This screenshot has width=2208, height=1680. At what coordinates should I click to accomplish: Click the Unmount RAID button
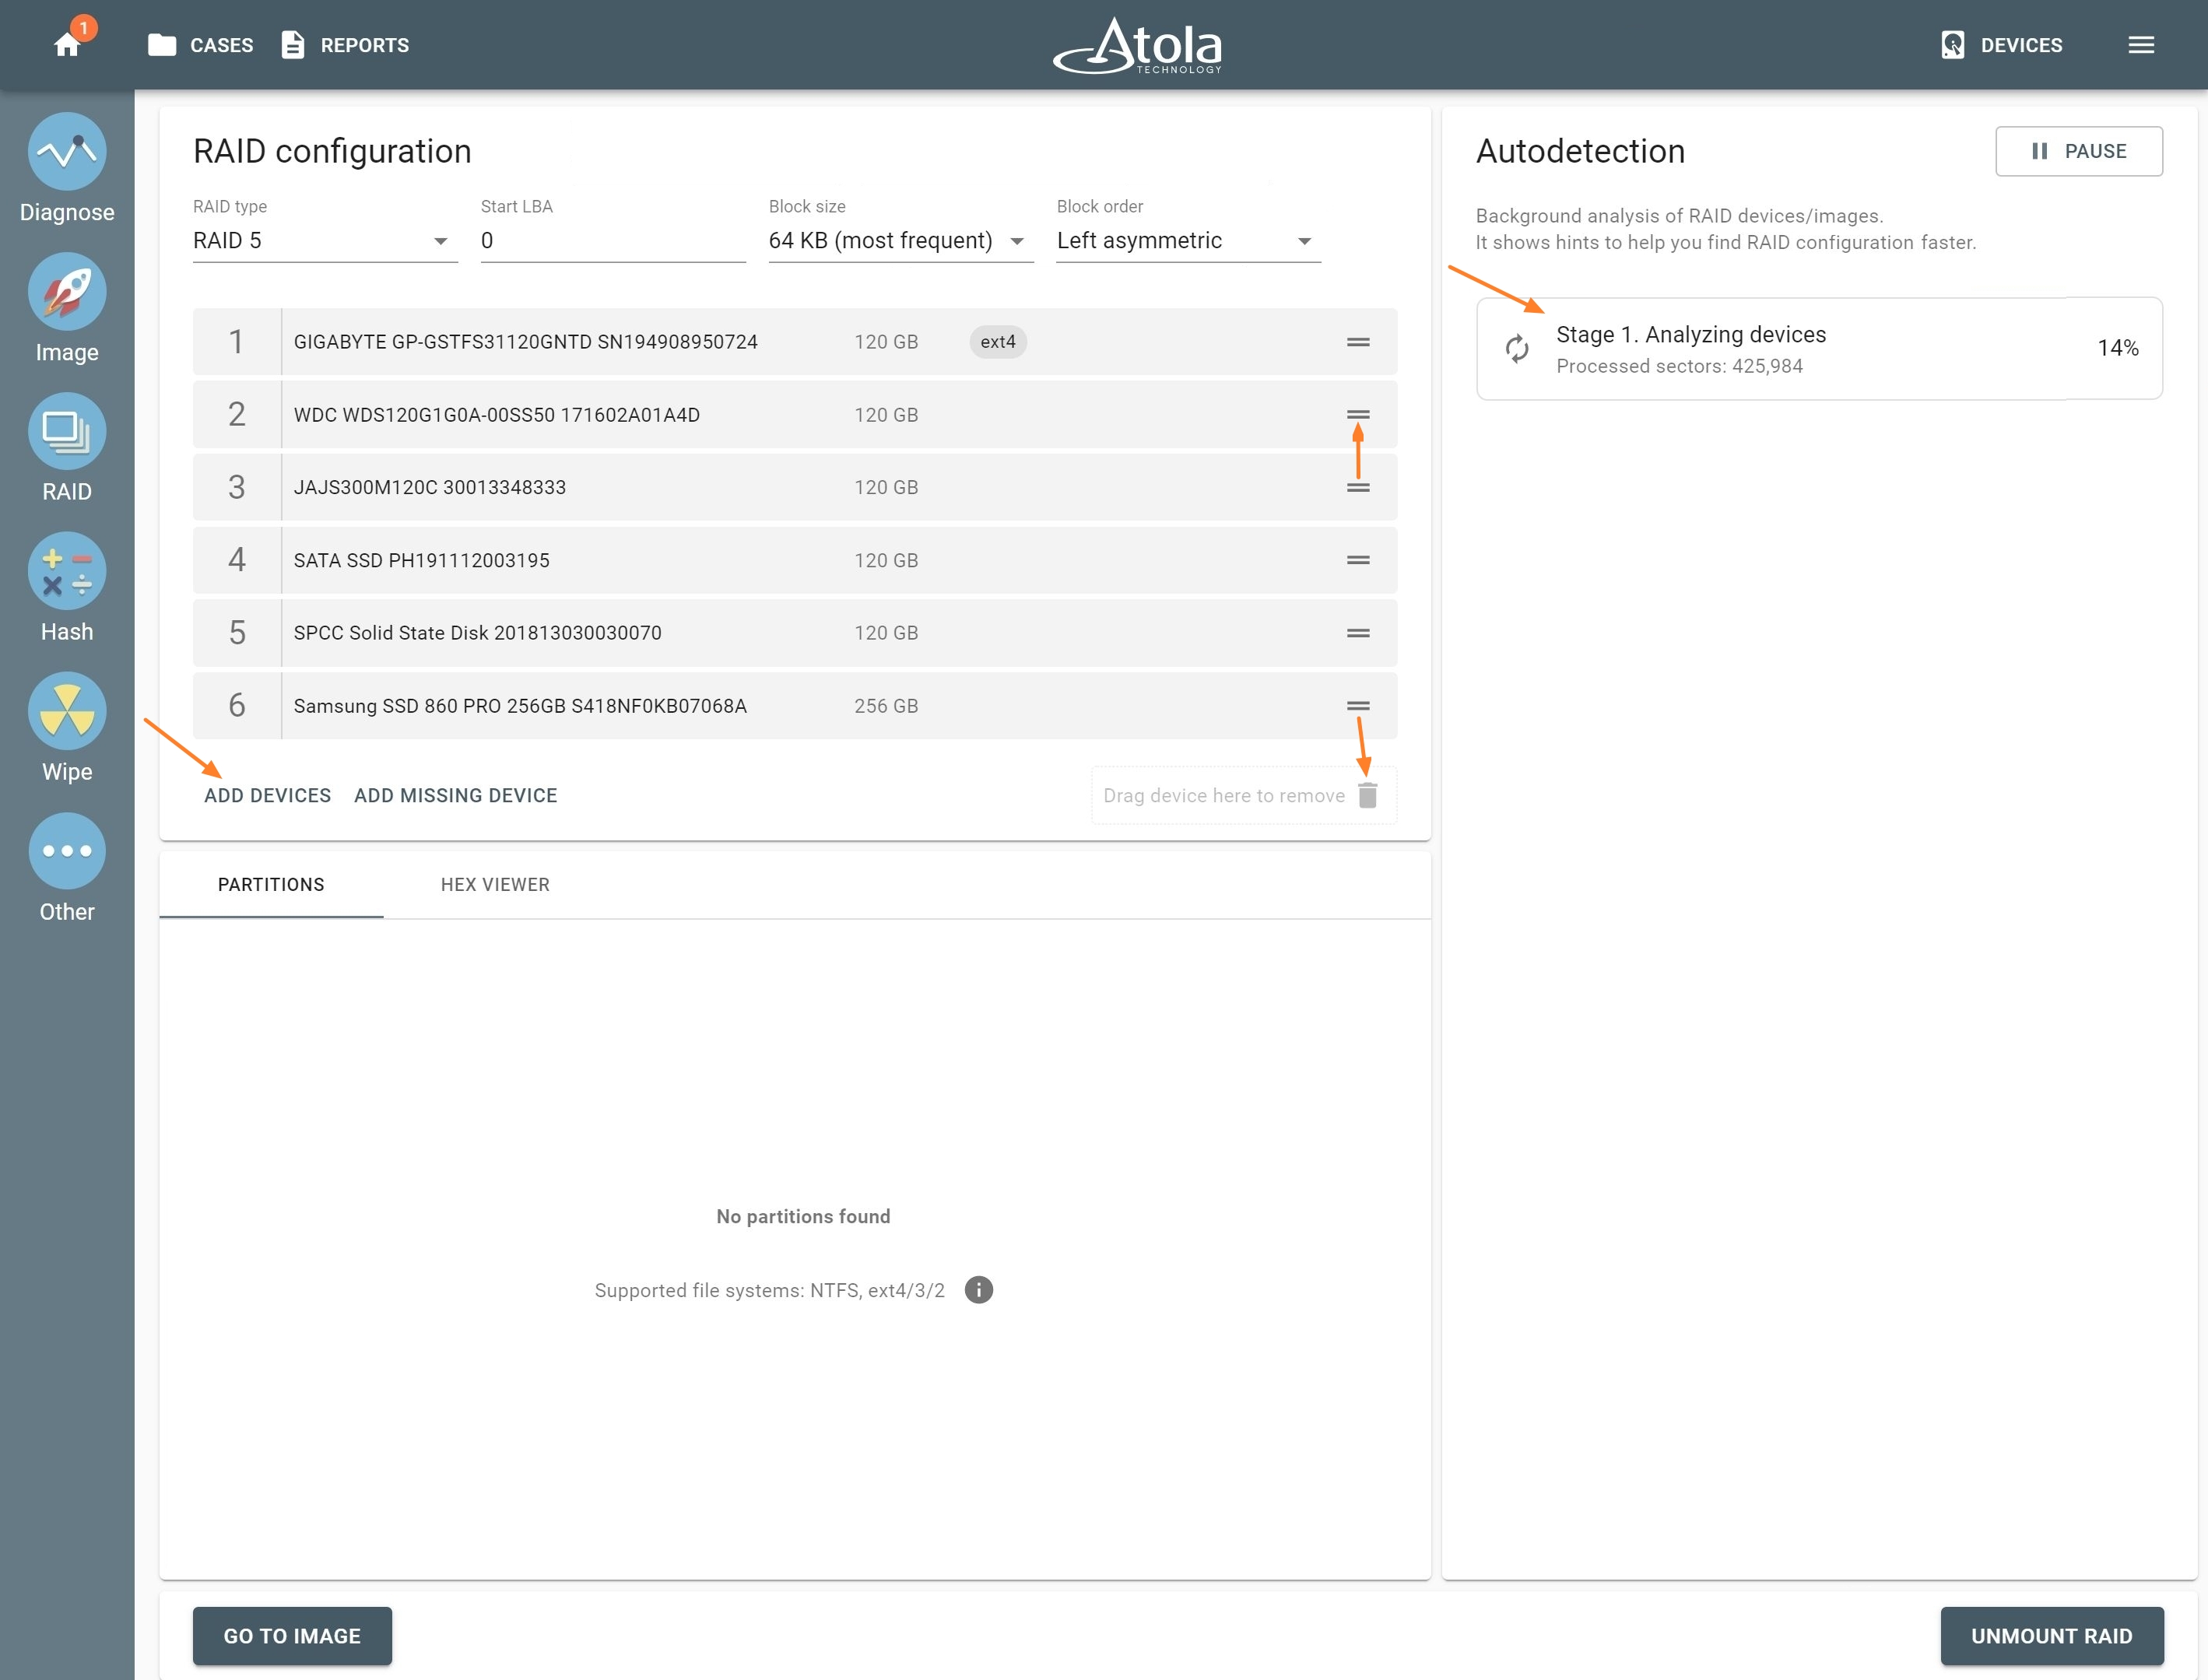point(2052,1636)
